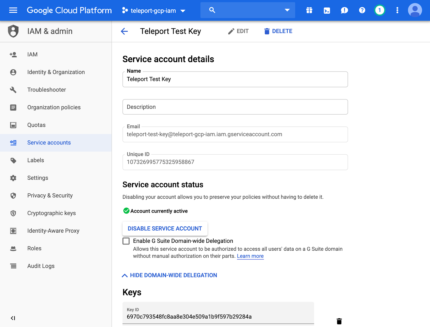Open the teleport-gcp-iam project selector
Image resolution: width=430 pixels, height=327 pixels.
point(154,11)
